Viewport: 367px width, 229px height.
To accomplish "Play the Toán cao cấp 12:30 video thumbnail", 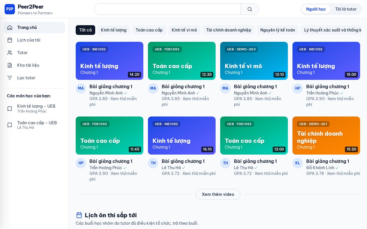I will pos(182,61).
